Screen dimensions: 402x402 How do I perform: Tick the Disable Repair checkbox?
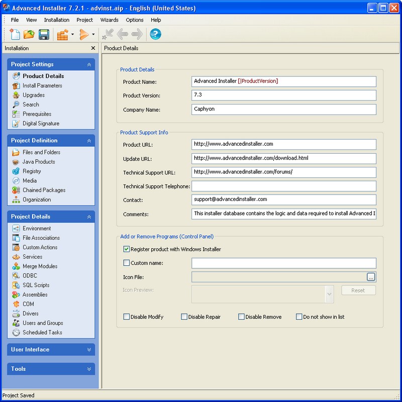(184, 317)
